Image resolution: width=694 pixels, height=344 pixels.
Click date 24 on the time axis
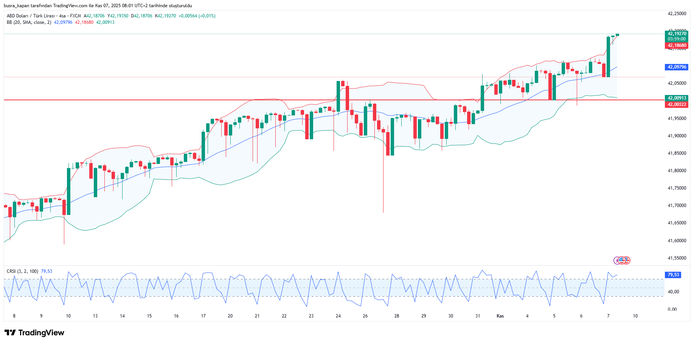pos(338,316)
